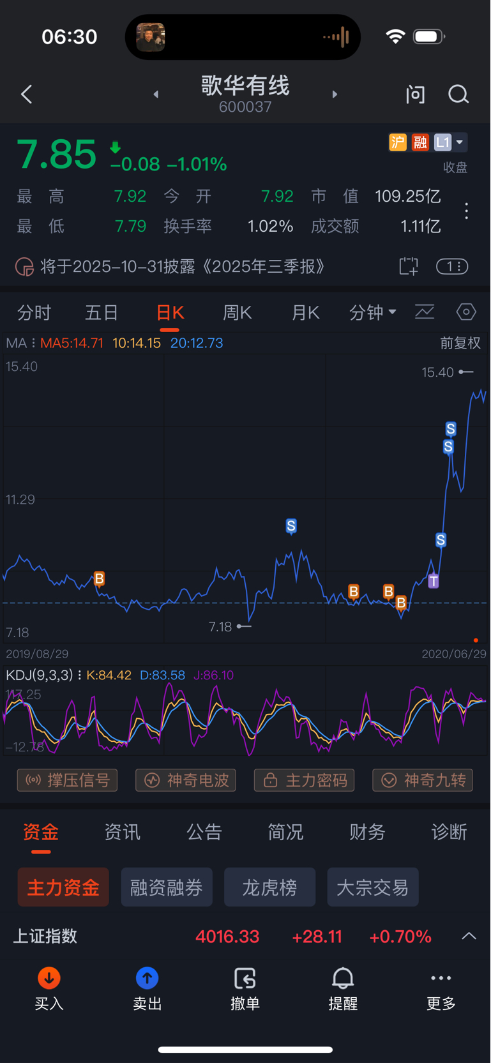Viewport: 491px width, 1063px height.
Task: Open the 简况 section tab
Action: click(x=285, y=832)
